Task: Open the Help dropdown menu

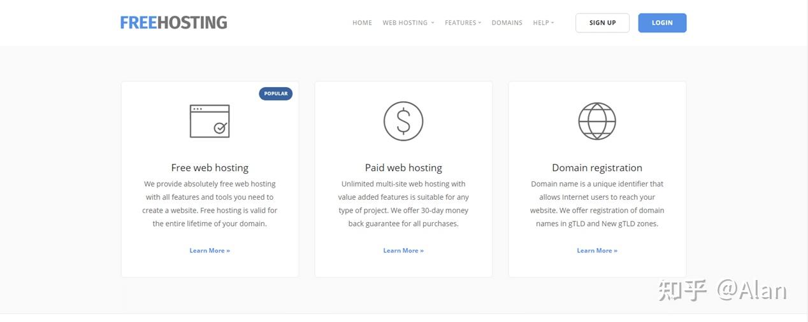Action: (543, 23)
